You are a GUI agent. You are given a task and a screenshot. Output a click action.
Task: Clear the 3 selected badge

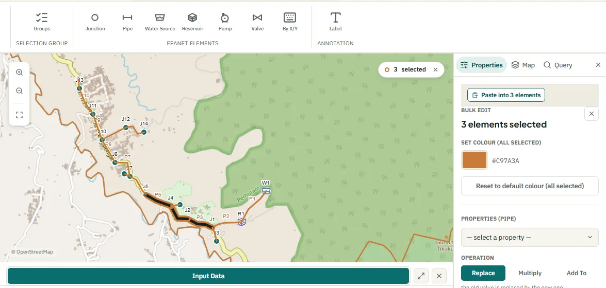[x=436, y=70]
